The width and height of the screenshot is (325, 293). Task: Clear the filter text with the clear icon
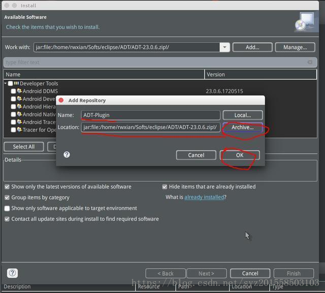click(x=310, y=62)
